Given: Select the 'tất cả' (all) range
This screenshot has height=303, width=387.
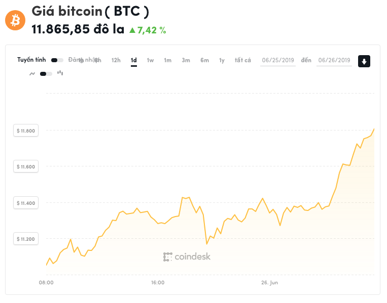Looking at the screenshot, I should pyautogui.click(x=243, y=60).
